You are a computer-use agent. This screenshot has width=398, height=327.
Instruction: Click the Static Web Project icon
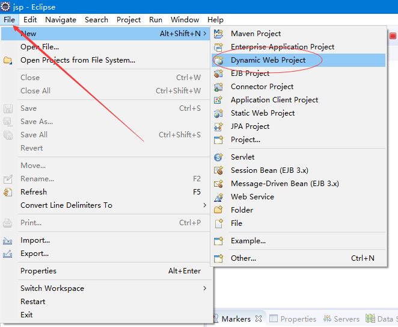[218, 113]
